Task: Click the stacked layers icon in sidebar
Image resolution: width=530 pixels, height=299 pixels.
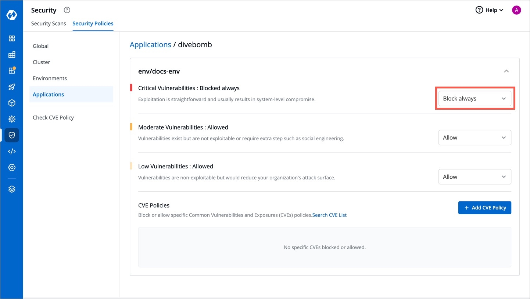Action: (x=12, y=189)
